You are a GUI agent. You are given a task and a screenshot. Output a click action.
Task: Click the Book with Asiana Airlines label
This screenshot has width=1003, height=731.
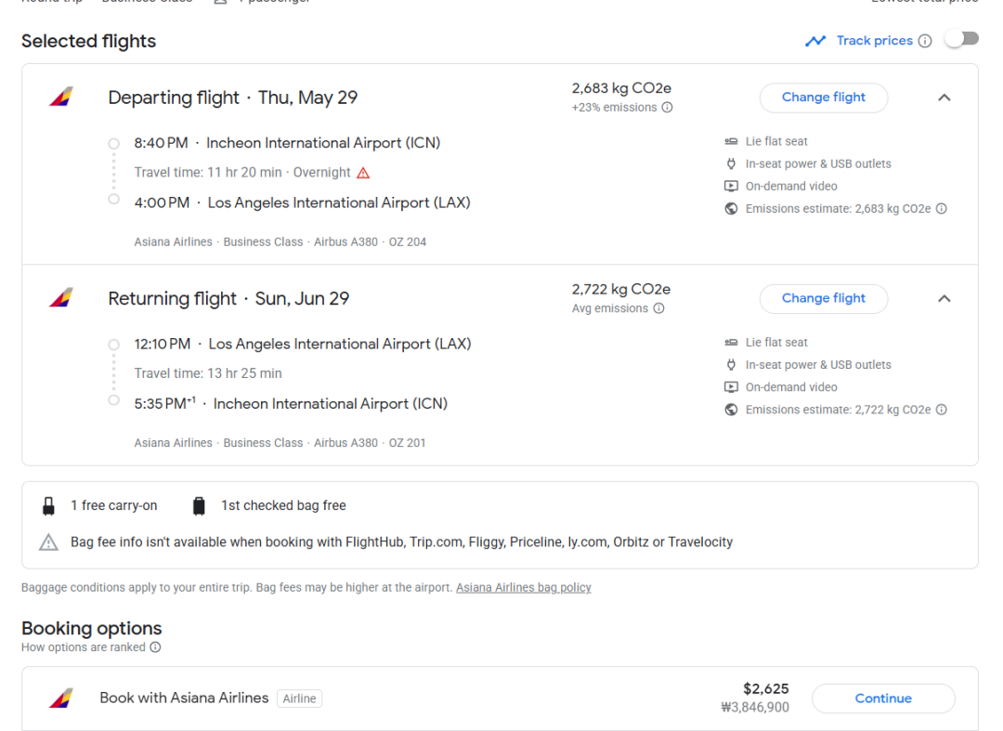coord(184,698)
